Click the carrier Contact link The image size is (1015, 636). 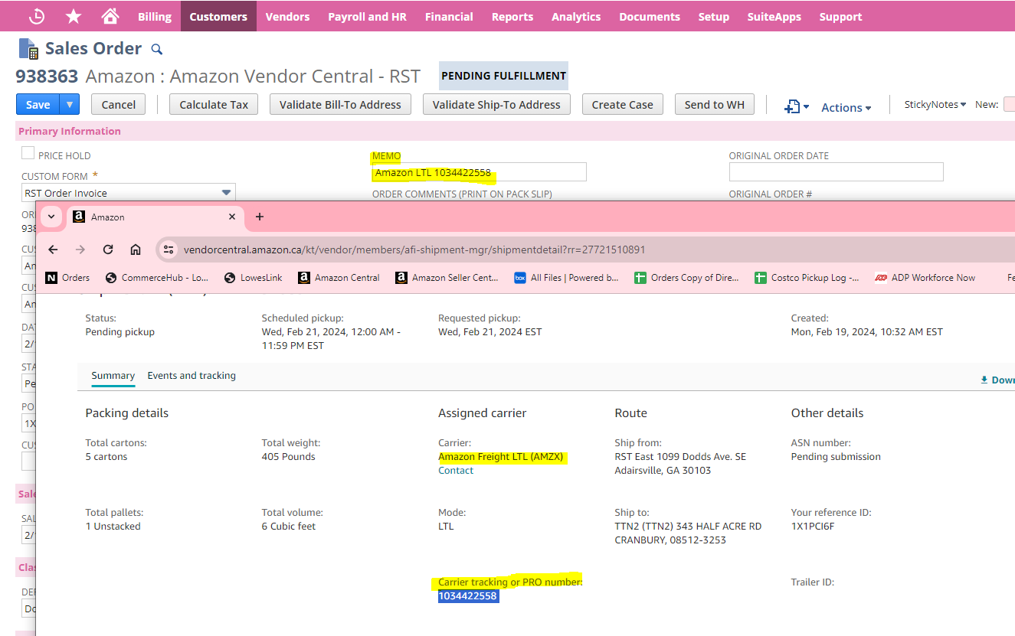click(x=456, y=471)
